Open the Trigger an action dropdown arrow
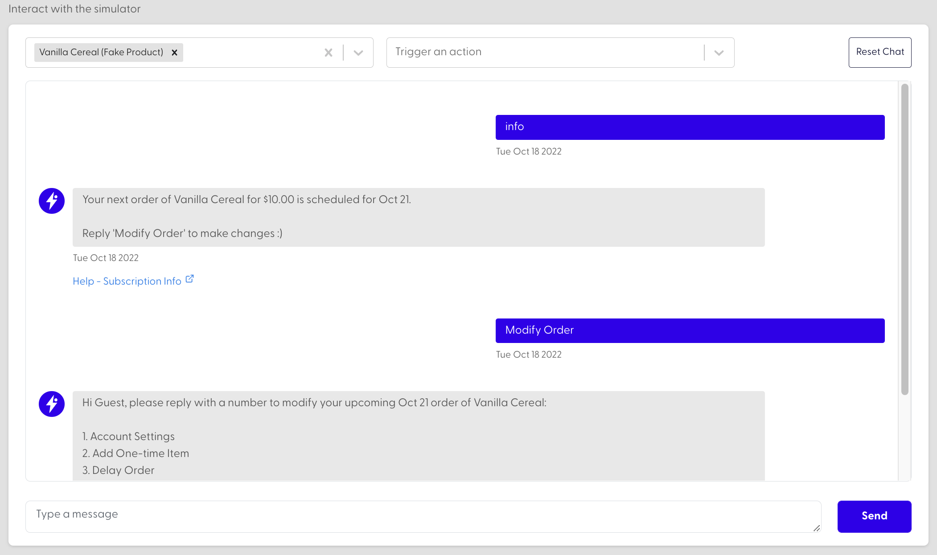 click(x=719, y=53)
